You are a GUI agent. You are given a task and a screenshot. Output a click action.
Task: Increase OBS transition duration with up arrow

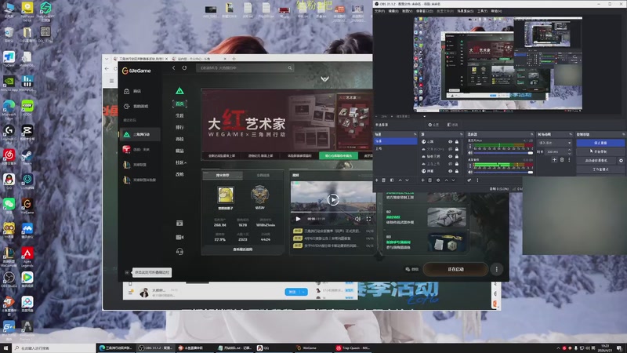570,150
